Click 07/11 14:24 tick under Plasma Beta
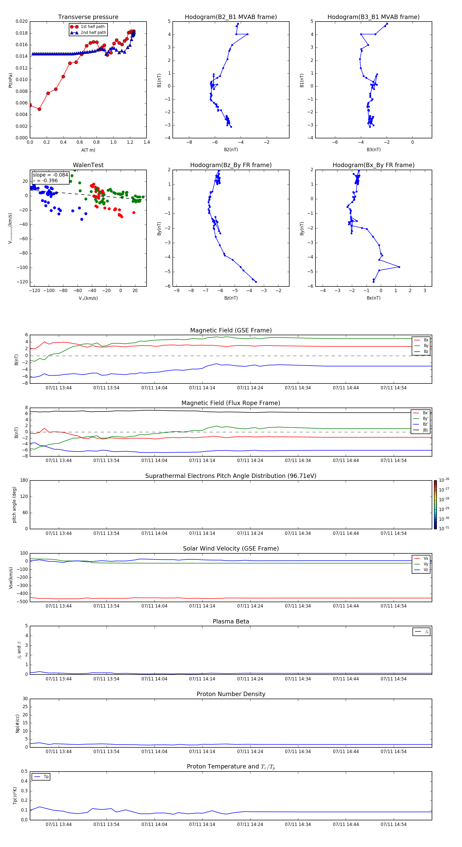 [x=250, y=679]
